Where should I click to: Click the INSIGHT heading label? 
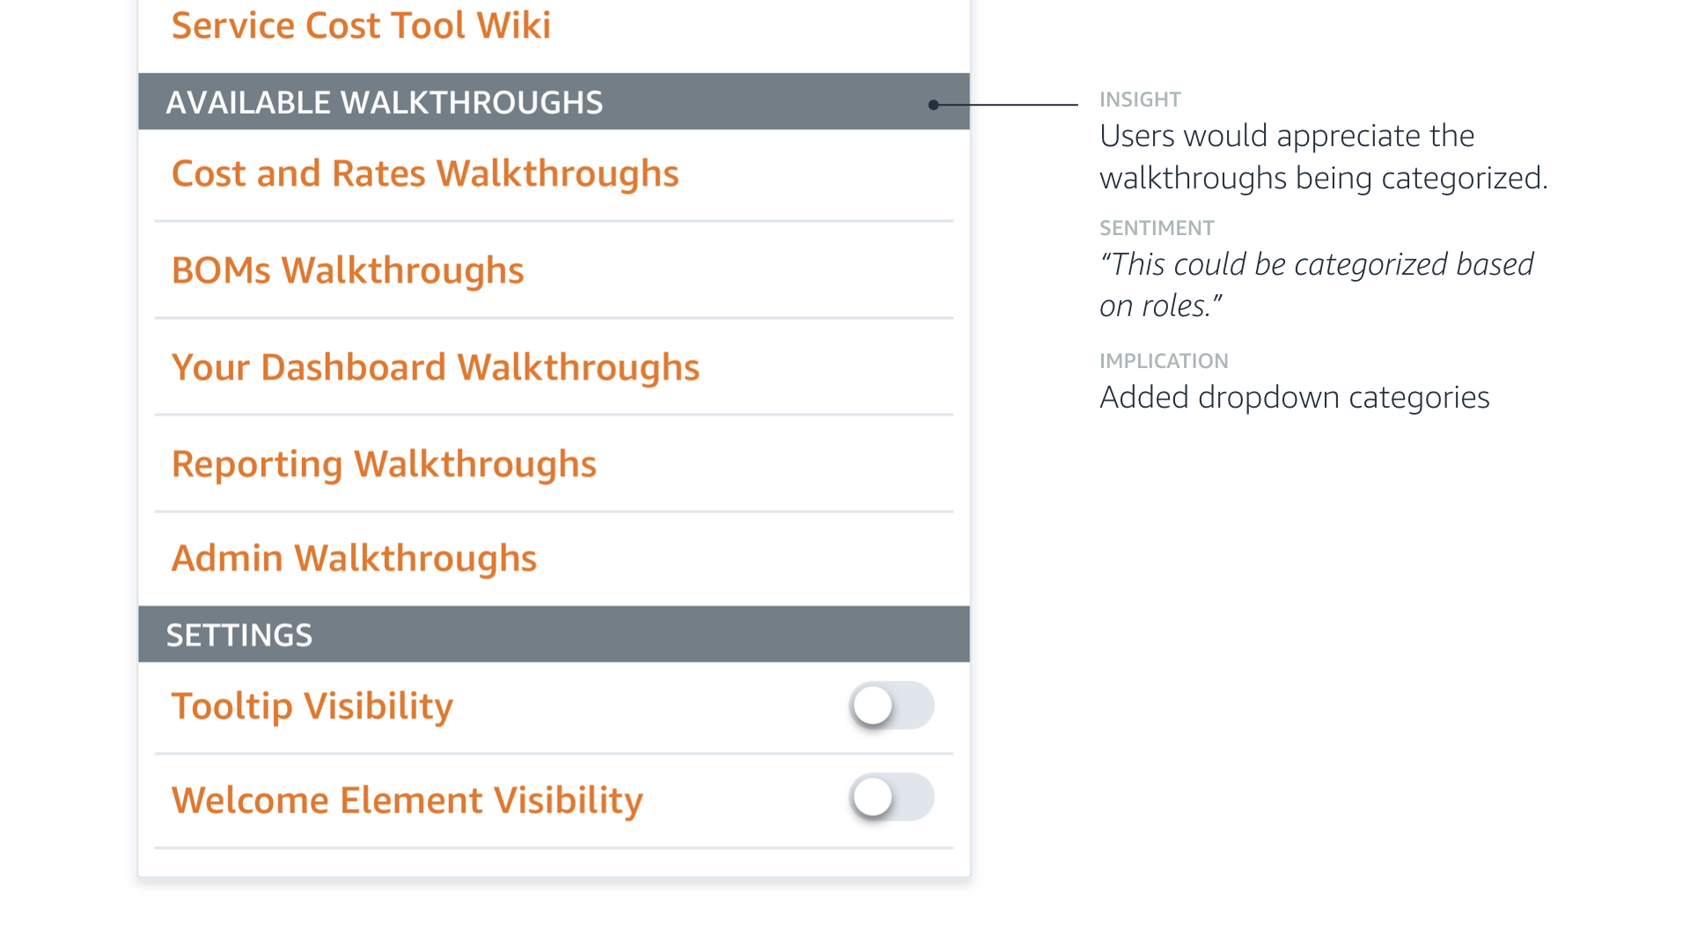click(x=1140, y=100)
